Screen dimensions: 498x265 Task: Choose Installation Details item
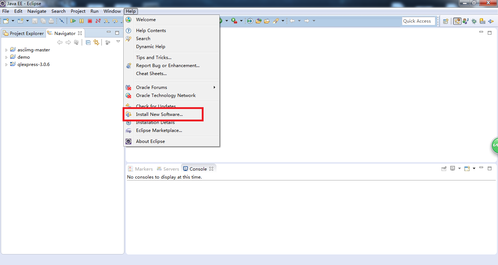tap(171, 122)
